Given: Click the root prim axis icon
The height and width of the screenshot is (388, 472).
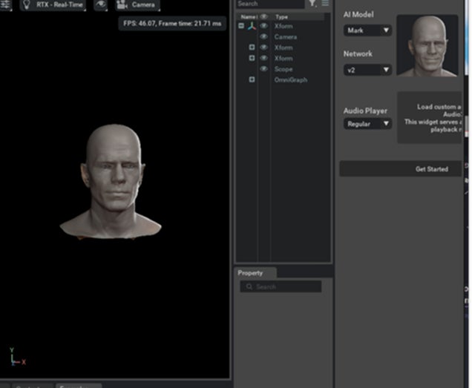Looking at the screenshot, I should pyautogui.click(x=252, y=26).
